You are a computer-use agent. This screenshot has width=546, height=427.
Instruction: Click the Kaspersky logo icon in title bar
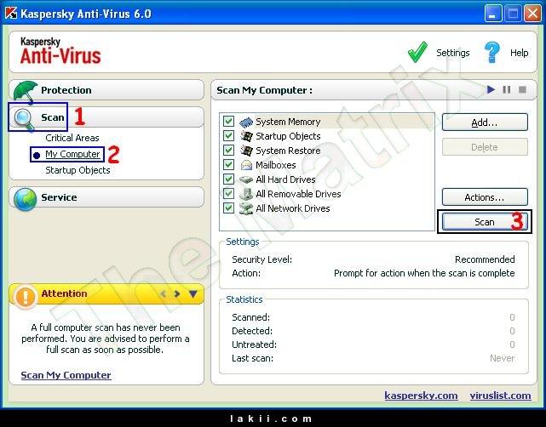[x=11, y=14]
